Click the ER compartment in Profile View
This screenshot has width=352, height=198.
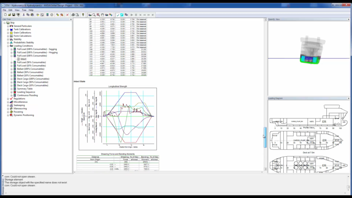pyautogui.click(x=324, y=121)
